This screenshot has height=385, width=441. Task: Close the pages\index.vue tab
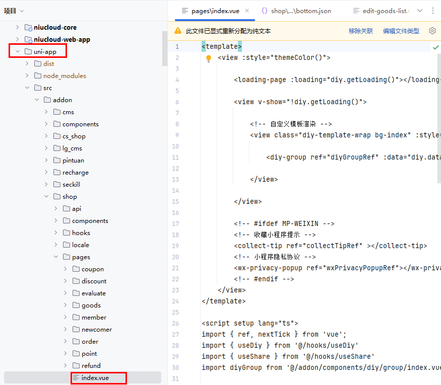click(x=247, y=11)
